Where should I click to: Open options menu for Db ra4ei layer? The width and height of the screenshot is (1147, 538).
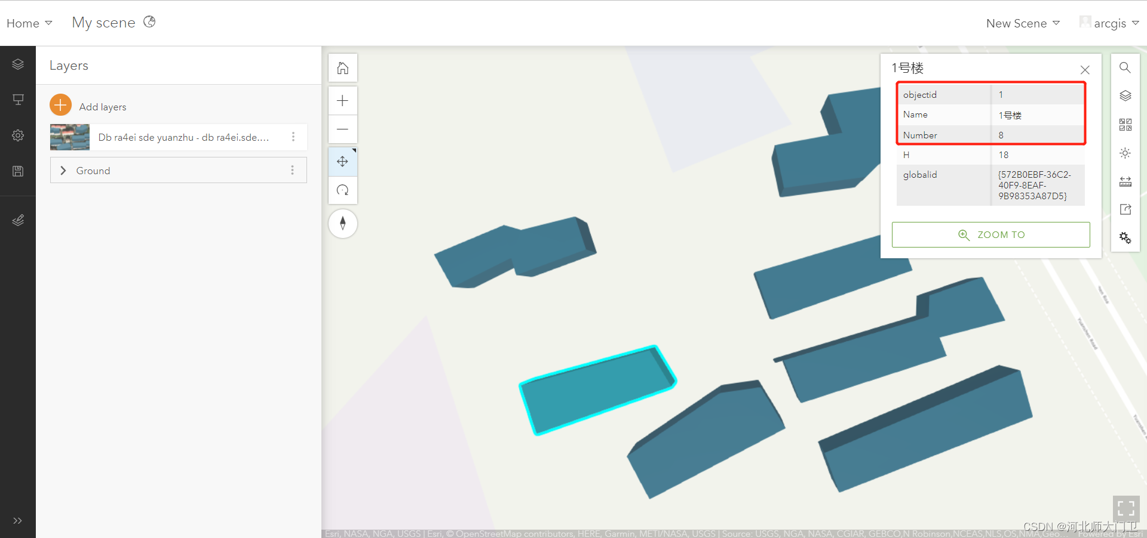293,137
